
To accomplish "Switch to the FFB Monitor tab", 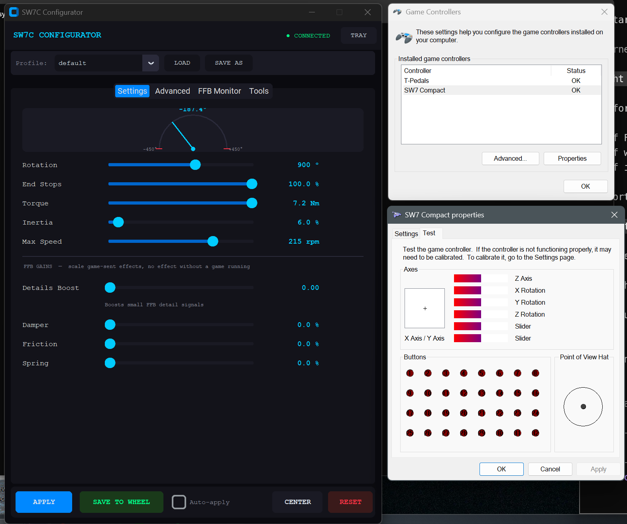I will (219, 91).
